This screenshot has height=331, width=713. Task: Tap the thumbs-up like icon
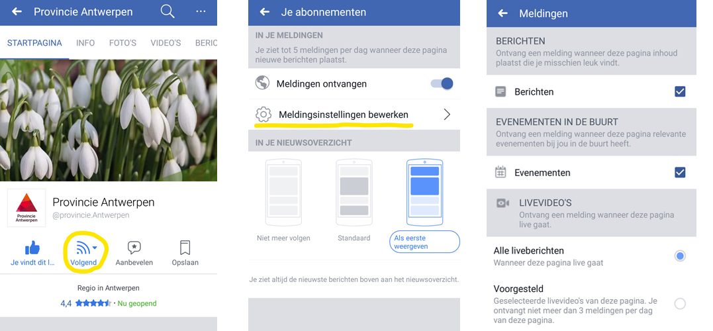tap(32, 248)
